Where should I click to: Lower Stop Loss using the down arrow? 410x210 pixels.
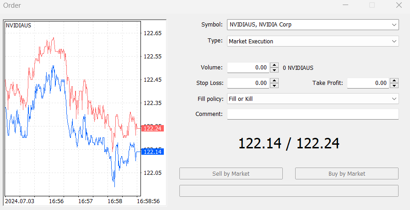pos(274,85)
